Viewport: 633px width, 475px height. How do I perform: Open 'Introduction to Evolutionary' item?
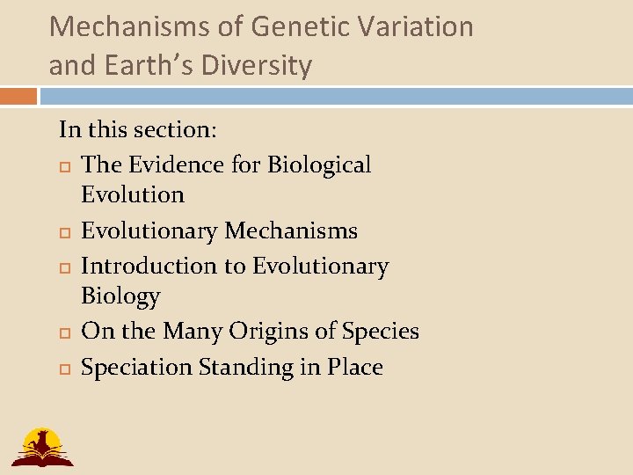point(235,266)
